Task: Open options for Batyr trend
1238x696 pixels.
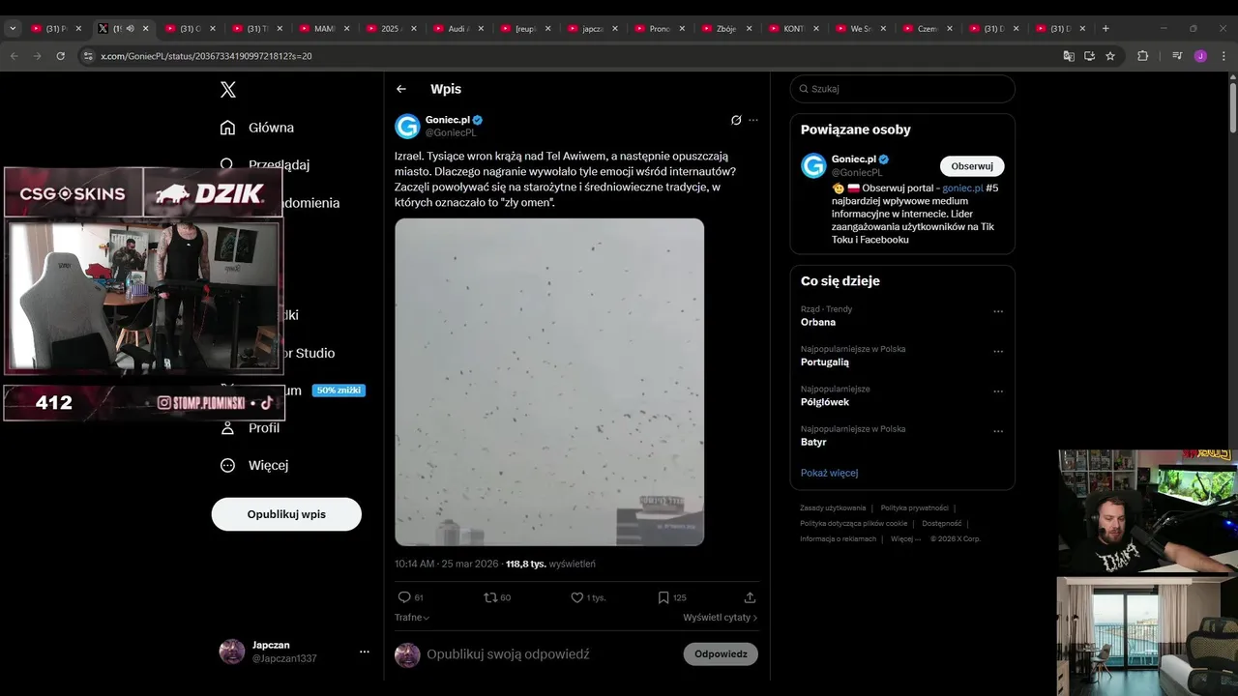Action: point(998,431)
